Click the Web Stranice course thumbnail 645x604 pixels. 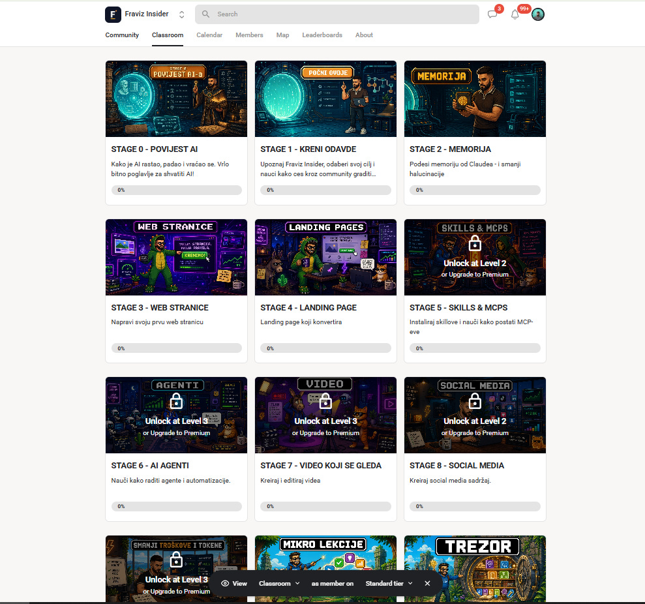[176, 257]
